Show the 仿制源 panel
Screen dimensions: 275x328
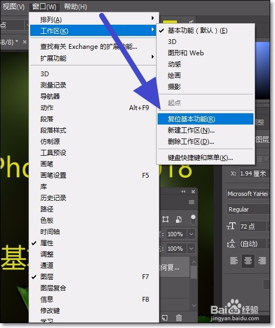[94, 141]
